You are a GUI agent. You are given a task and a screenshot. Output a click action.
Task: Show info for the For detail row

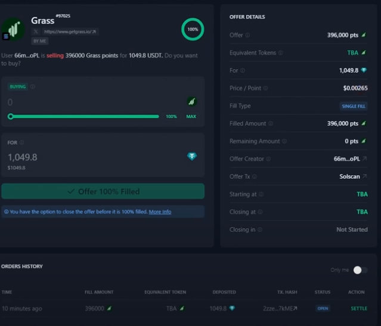(243, 70)
